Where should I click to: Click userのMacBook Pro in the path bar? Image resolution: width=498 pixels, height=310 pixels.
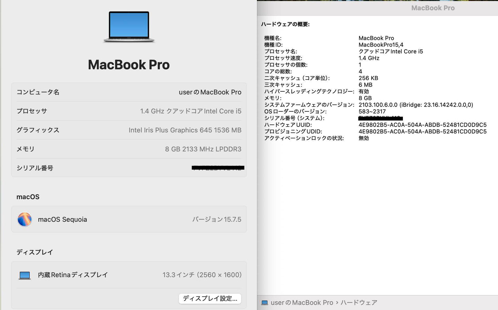(x=302, y=303)
